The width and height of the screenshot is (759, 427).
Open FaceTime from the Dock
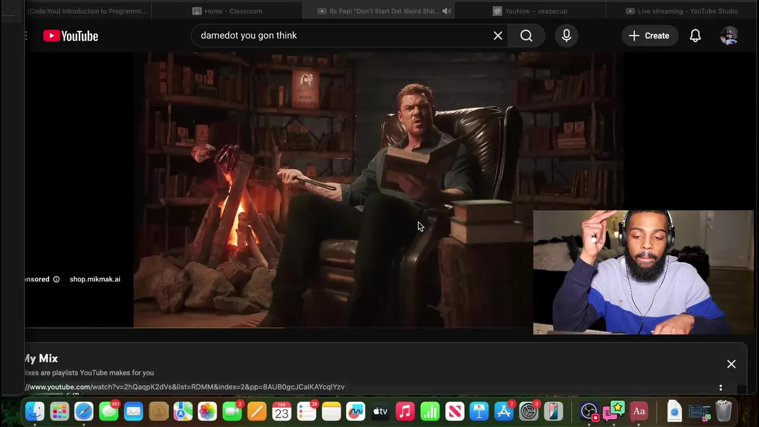[232, 411]
